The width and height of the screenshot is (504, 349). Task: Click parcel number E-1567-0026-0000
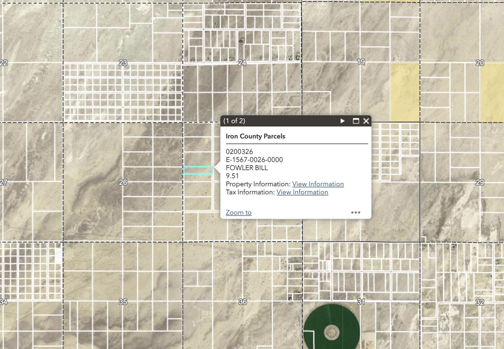tap(254, 160)
